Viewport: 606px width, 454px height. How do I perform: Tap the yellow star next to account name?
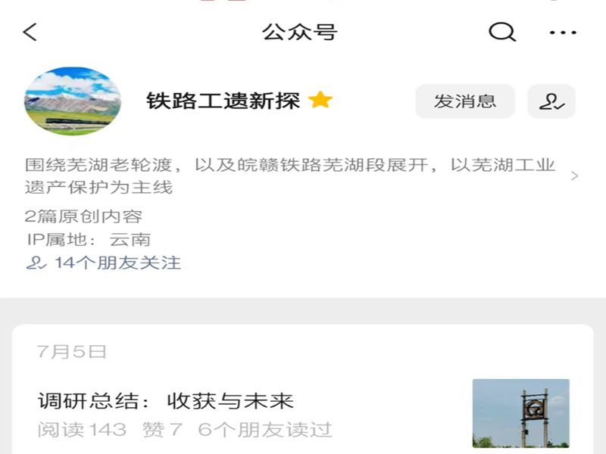pos(320,101)
